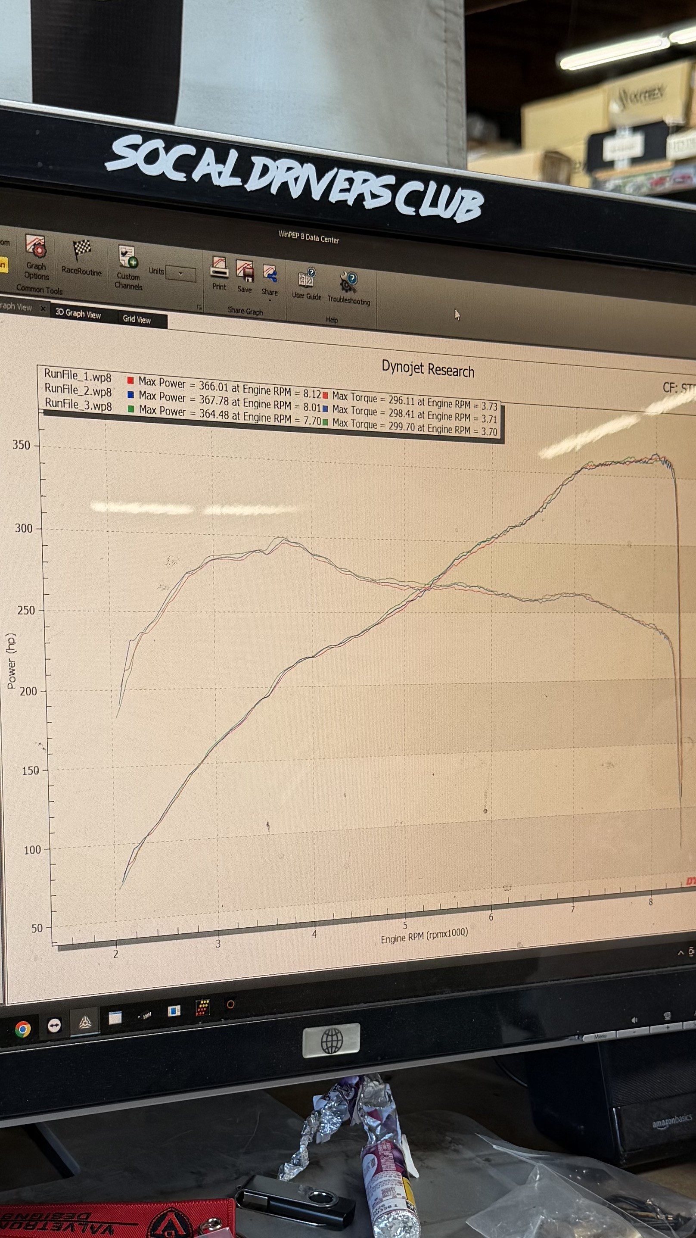Screen dimensions: 696x1238
Task: Click the Engine RPM (rpmx1000) axis label
Action: 424,936
